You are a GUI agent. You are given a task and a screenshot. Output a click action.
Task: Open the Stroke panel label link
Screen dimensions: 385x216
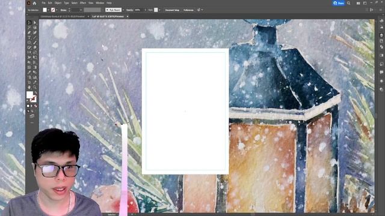click(63, 10)
